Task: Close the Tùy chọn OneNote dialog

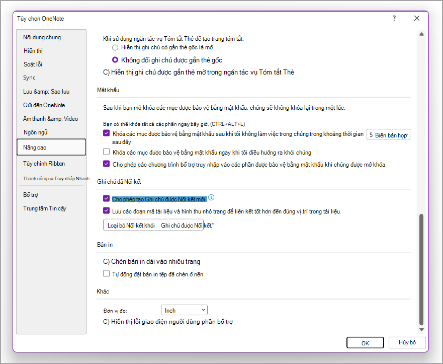Action: pos(417,19)
